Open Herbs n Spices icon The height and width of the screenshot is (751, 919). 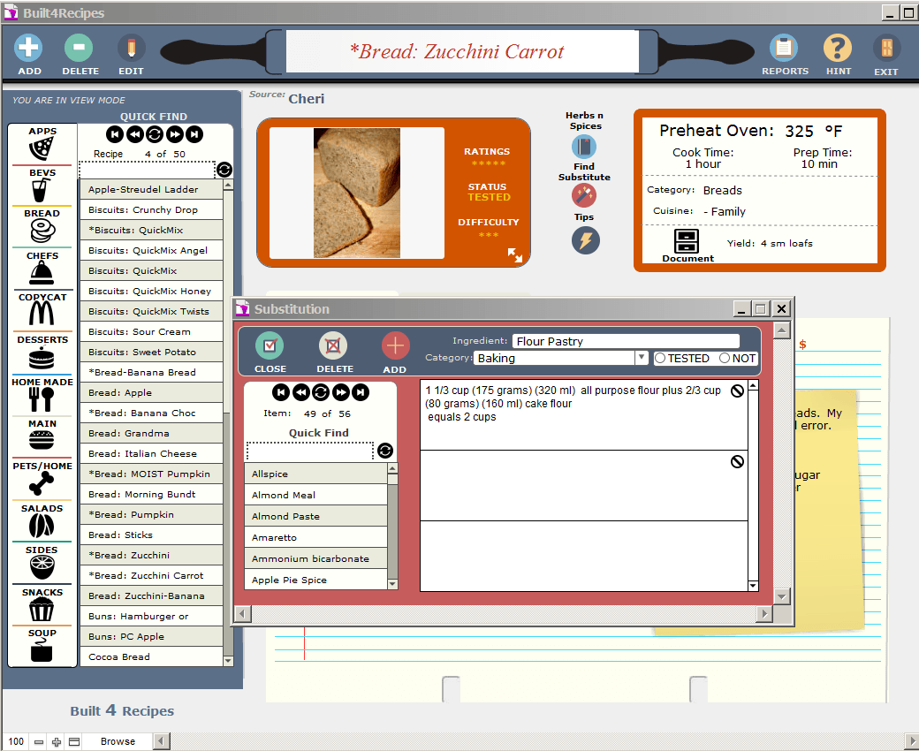[x=584, y=147]
